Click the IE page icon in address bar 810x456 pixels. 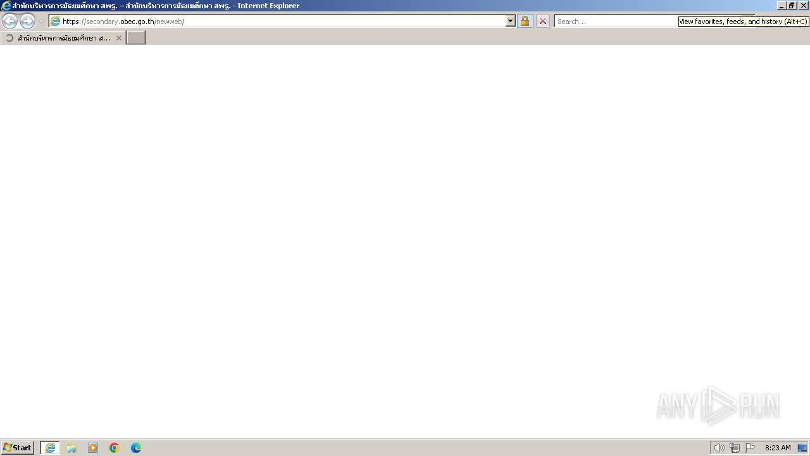coord(56,21)
